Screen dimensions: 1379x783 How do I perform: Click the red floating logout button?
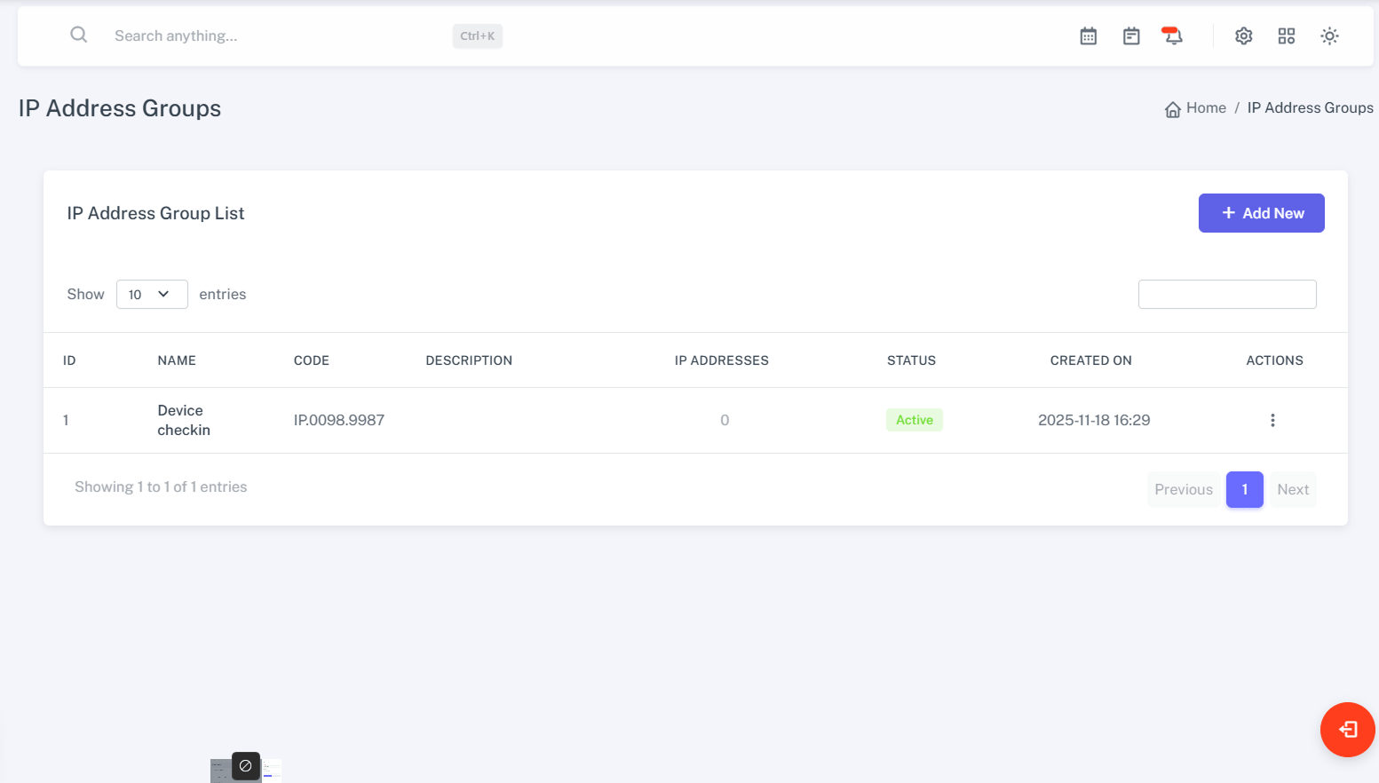coord(1347,730)
